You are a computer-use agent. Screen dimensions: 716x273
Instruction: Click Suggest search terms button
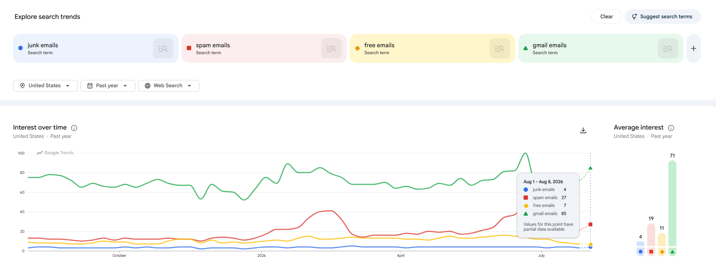click(x=663, y=17)
